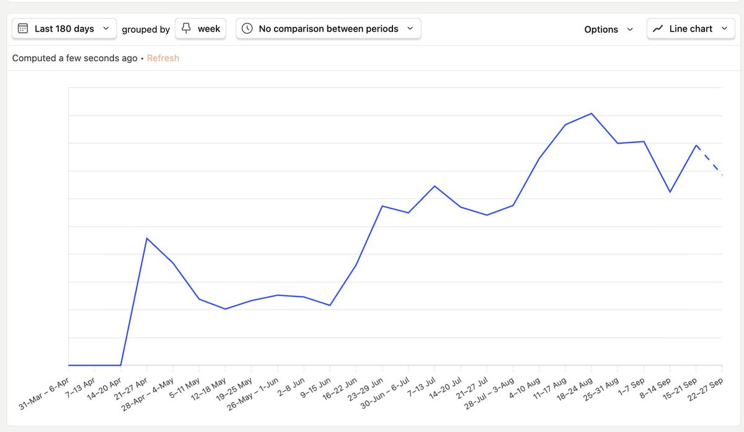Open the week grouping selector
Viewport: 744px width, 432px height.
(201, 28)
